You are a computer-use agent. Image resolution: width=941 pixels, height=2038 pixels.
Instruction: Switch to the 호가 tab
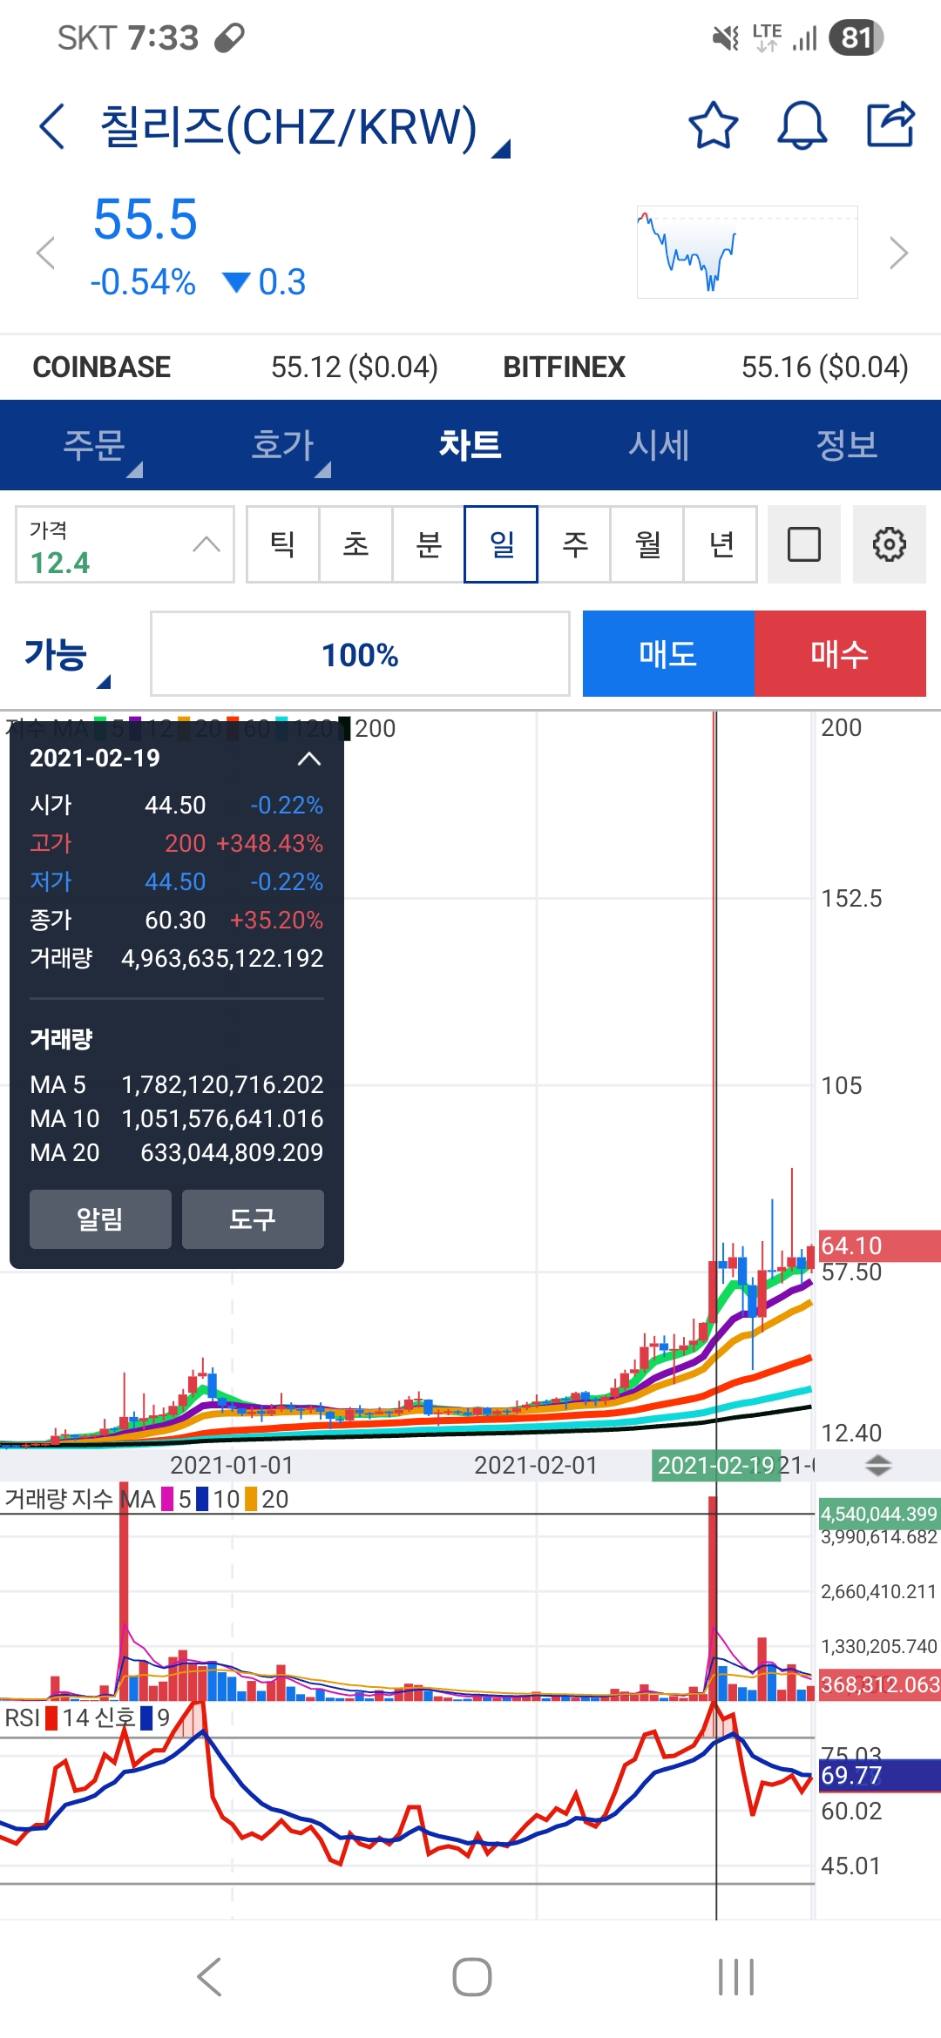click(282, 445)
